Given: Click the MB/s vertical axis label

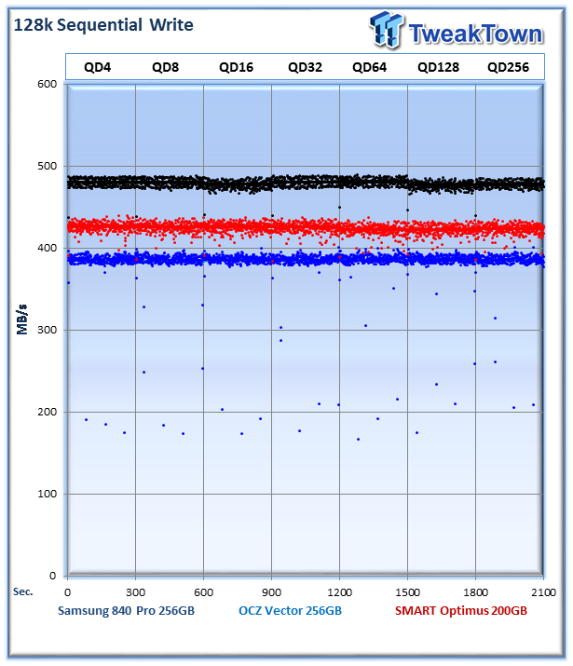Looking at the screenshot, I should pyautogui.click(x=21, y=319).
